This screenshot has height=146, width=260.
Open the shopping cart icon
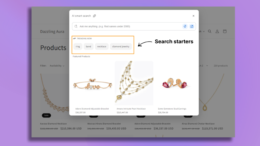coord(225,31)
